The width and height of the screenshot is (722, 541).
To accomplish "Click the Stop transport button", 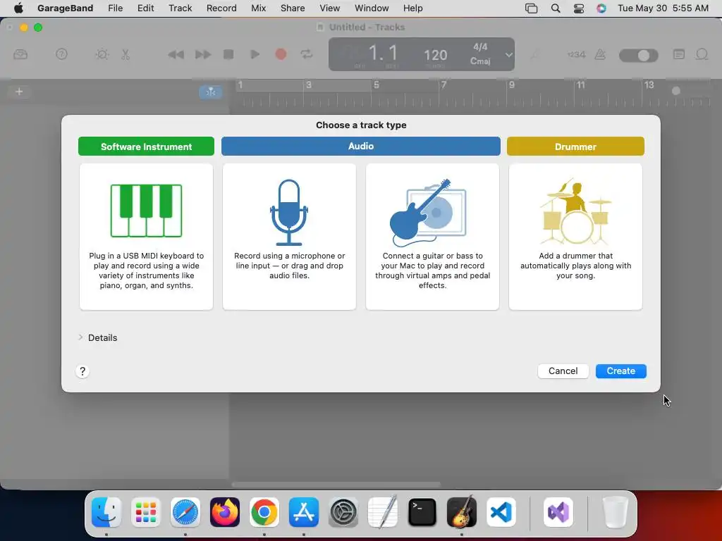I will click(x=228, y=54).
